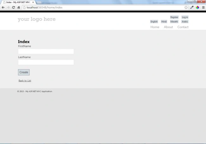Image resolution: width=206 pixels, height=144 pixels.
Task: Switch language to Hindi
Action: [164, 22]
